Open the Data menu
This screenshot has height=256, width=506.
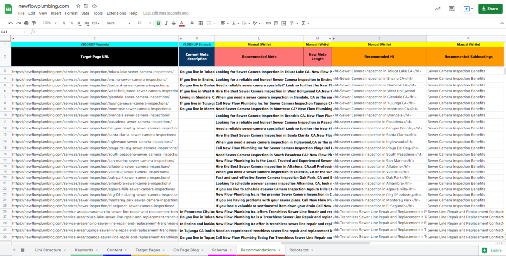click(85, 13)
